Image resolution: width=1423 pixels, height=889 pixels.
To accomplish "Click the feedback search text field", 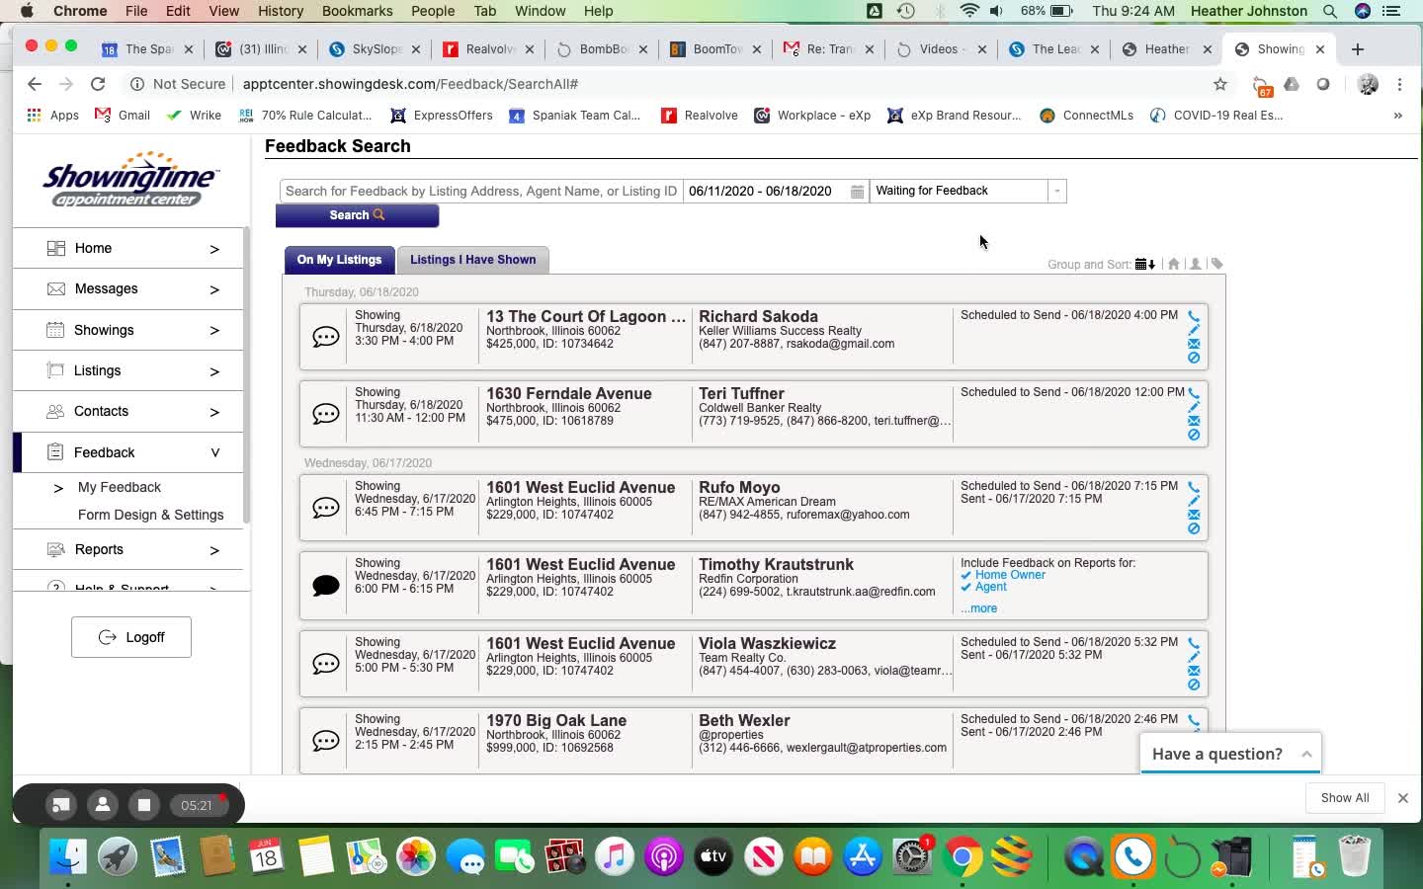I will [x=481, y=191].
